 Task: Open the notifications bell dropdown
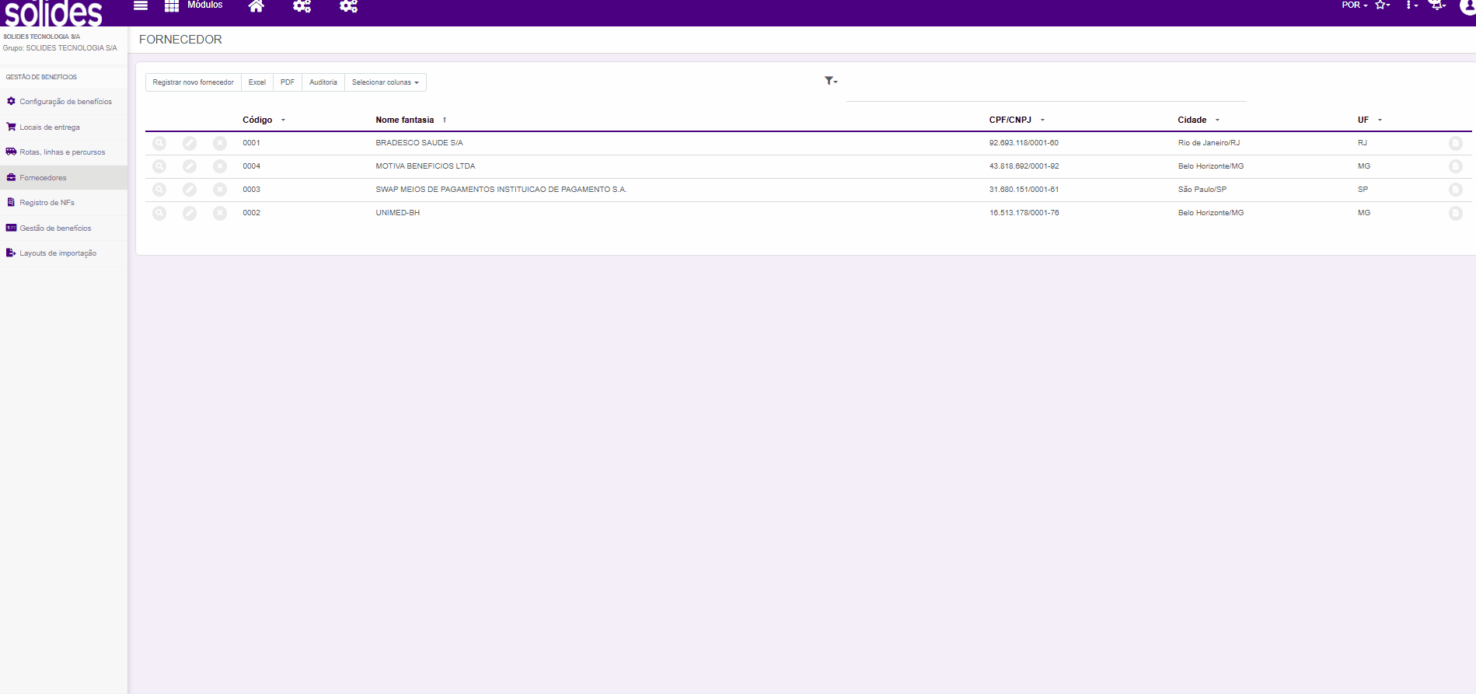point(1438,5)
